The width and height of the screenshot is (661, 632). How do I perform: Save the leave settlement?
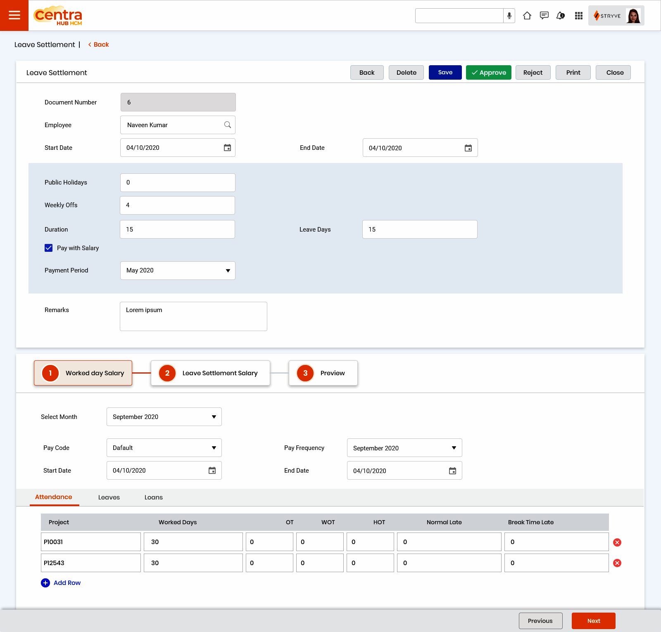click(x=445, y=73)
